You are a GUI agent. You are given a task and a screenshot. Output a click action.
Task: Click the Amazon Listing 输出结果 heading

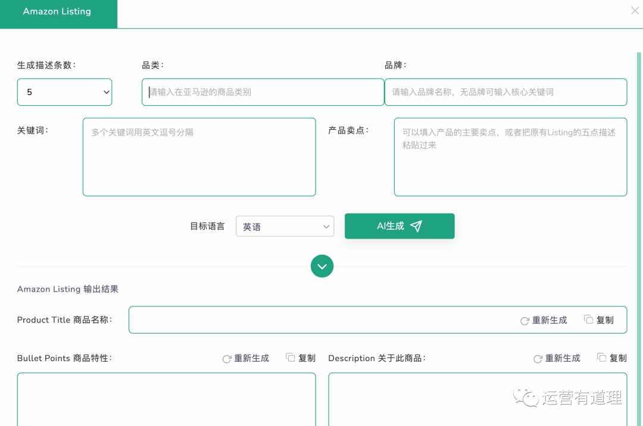pos(68,289)
